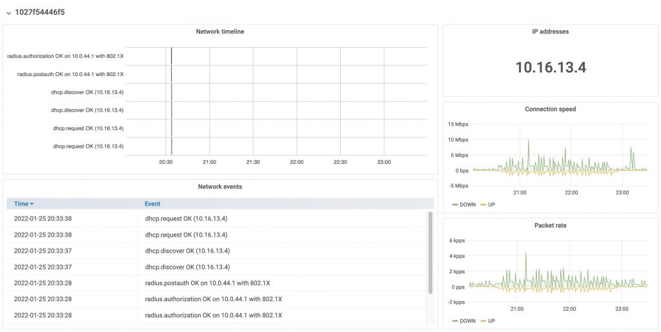Open the Network events panel title menu
661x332 pixels.
219,186
